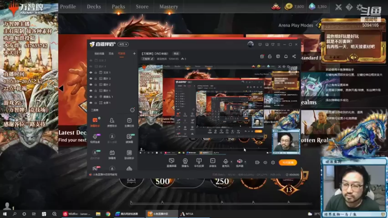This screenshot has width=388, height=218.
Task: Open the 歌词助手 lyrics assistant tool
Action: pos(129,155)
